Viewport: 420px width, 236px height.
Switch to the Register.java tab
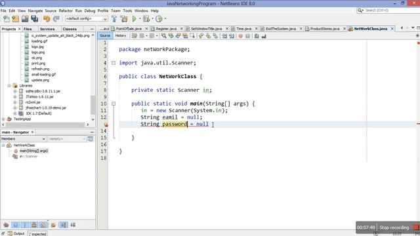[166, 29]
